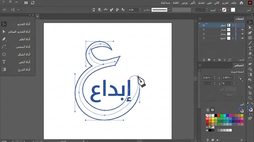Open the تحرير menu
254x142 pixels.
pyautogui.click(x=225, y=3)
